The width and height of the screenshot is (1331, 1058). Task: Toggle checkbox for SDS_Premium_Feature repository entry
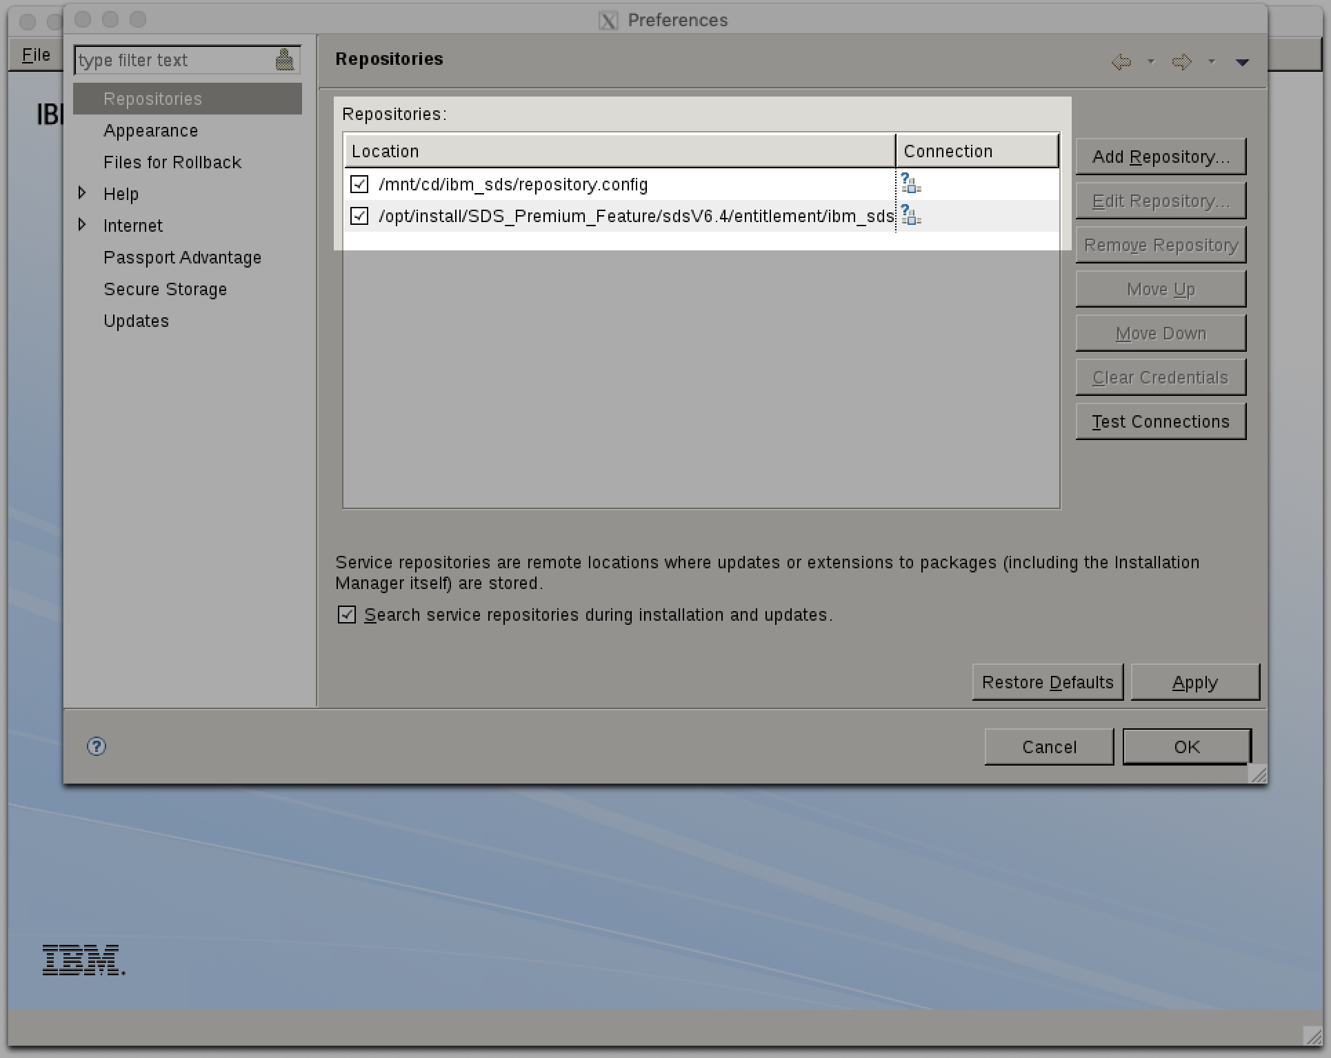coord(360,216)
